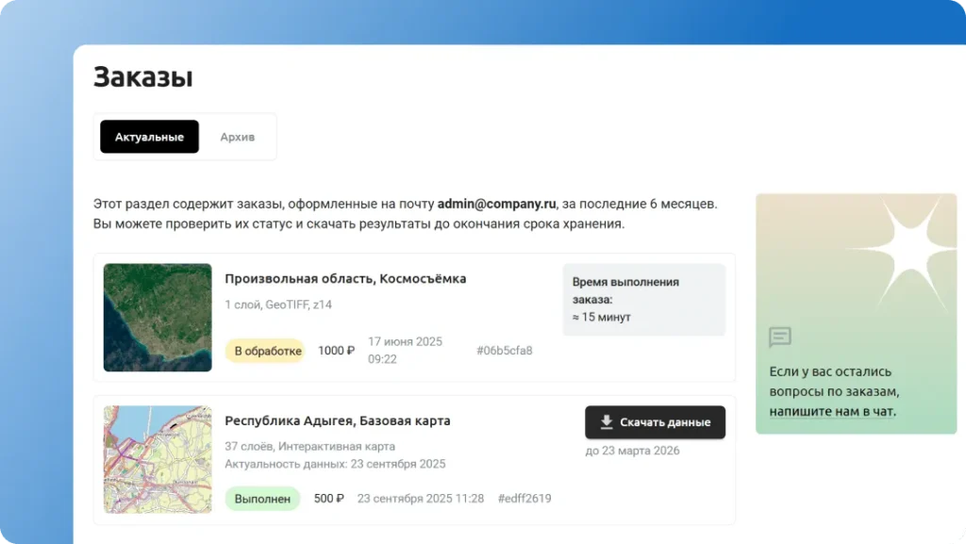Open order "Республика Адыгея, Базовая карта"

point(337,420)
